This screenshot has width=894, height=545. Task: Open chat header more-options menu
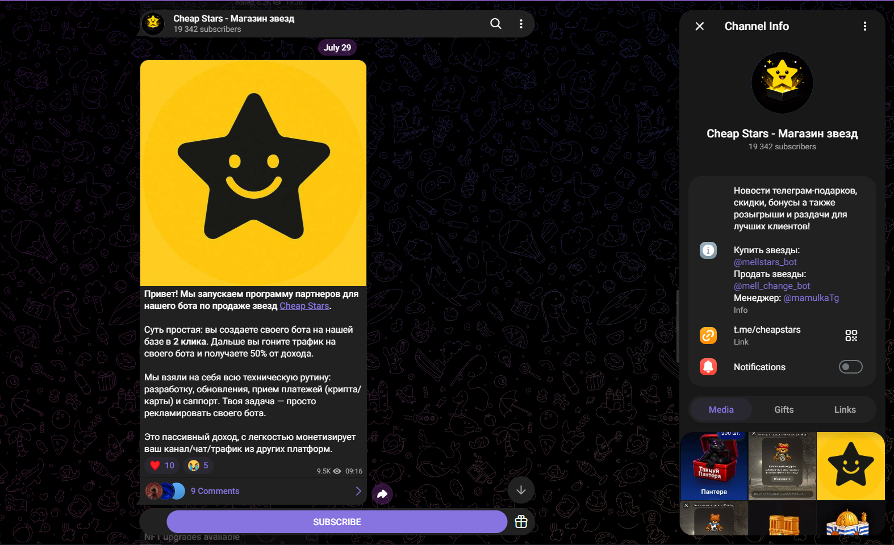[521, 24]
